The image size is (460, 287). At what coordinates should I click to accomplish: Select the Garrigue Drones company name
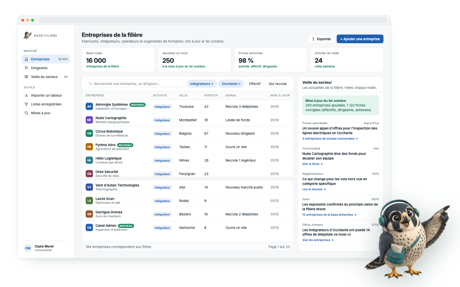tap(109, 212)
